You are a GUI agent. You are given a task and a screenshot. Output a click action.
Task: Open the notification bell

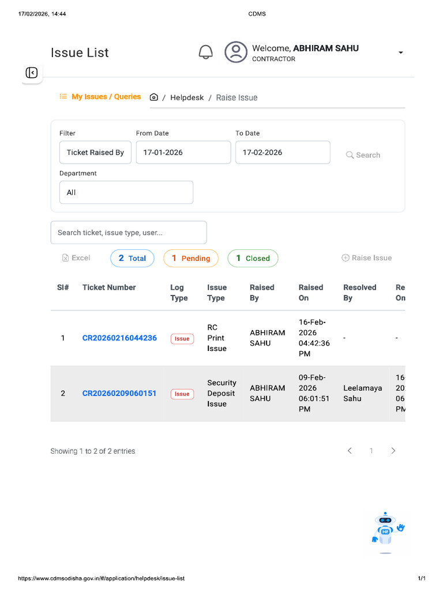pos(206,52)
